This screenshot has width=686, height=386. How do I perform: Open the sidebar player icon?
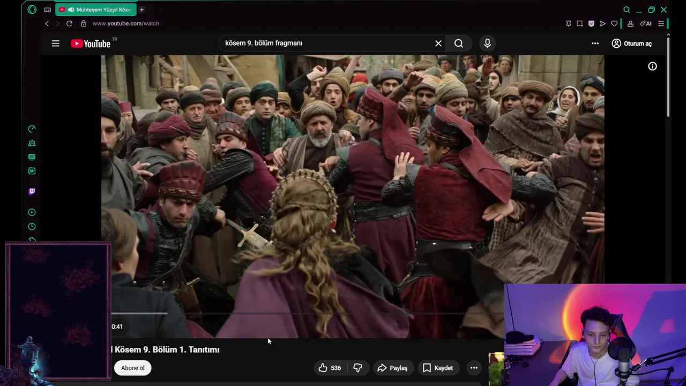pos(32,212)
